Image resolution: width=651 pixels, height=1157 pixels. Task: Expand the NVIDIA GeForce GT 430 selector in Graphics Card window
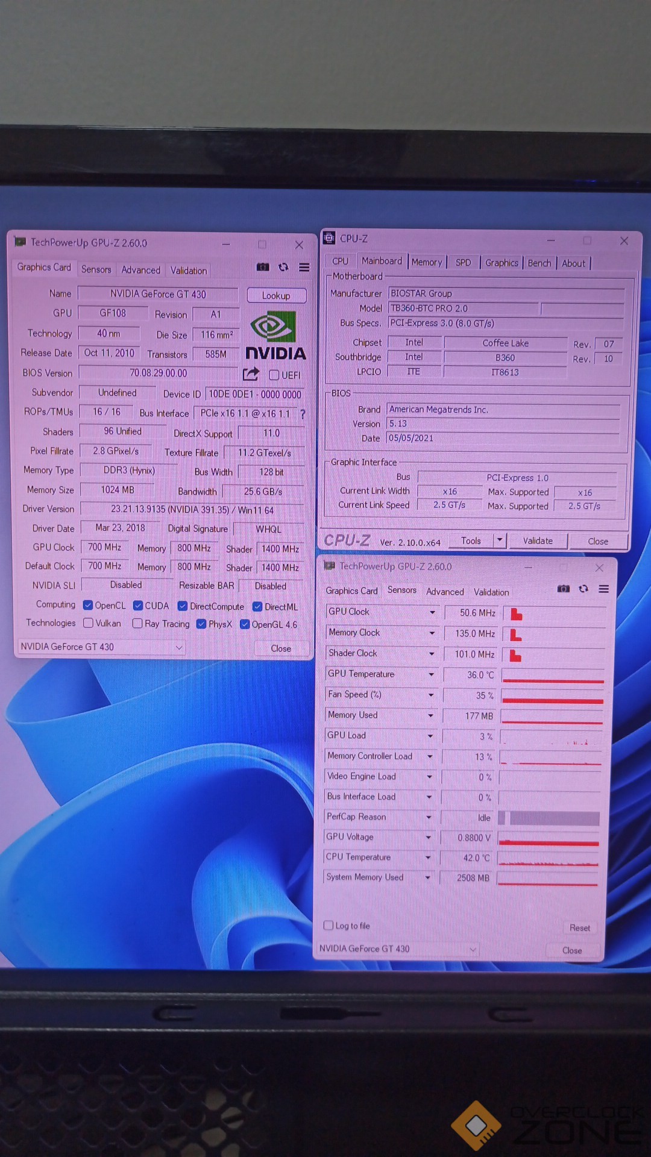178,647
